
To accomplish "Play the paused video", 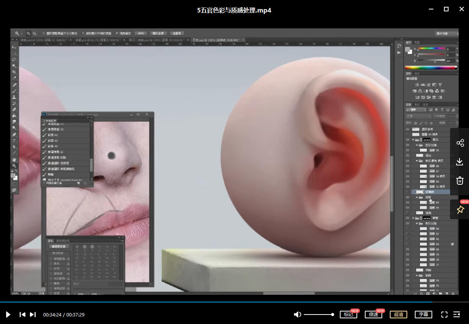I will (x=8, y=315).
